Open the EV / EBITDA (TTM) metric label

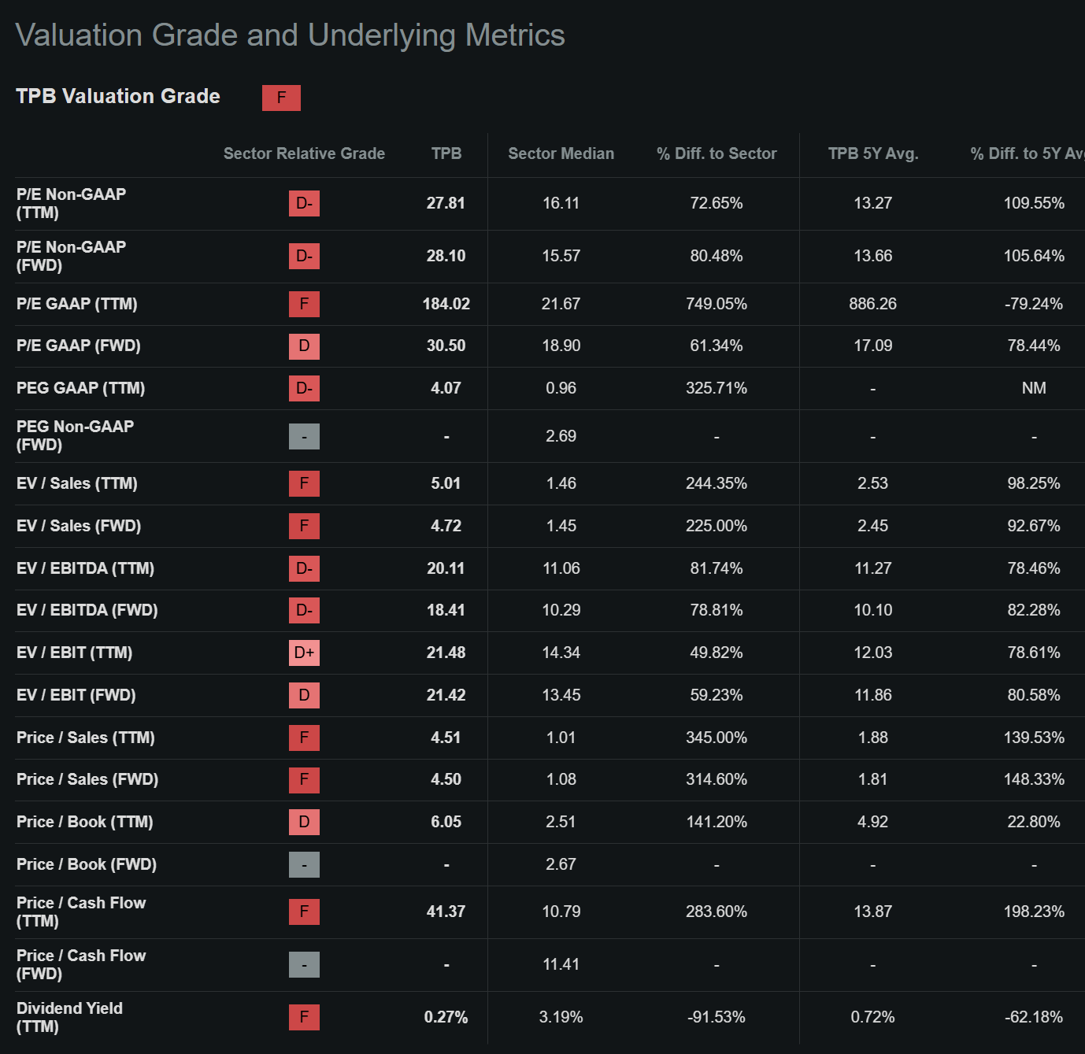[85, 568]
